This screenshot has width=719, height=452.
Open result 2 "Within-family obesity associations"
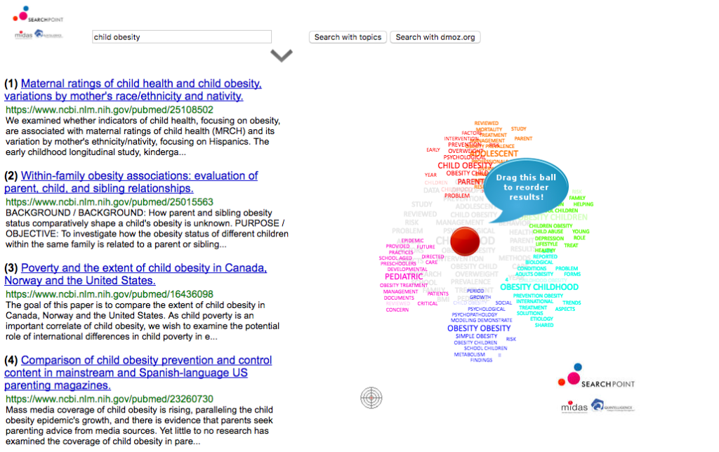(131, 182)
